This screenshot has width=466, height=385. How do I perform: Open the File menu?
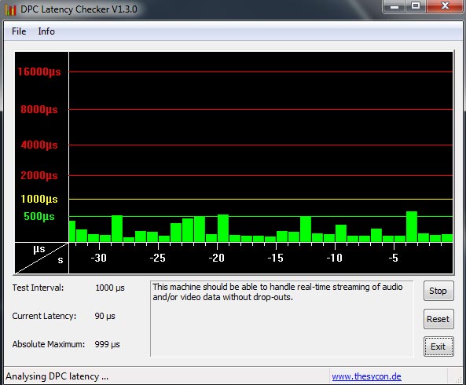(19, 31)
